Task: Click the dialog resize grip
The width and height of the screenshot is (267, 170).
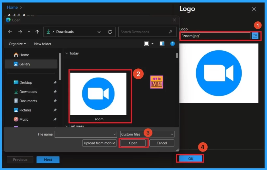Action: click(177, 150)
